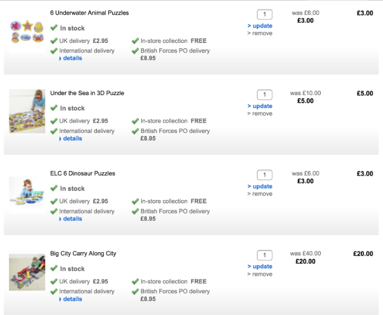
Task: Click quantity field for 6 Underwater Animal Puzzles
Action: click(265, 15)
